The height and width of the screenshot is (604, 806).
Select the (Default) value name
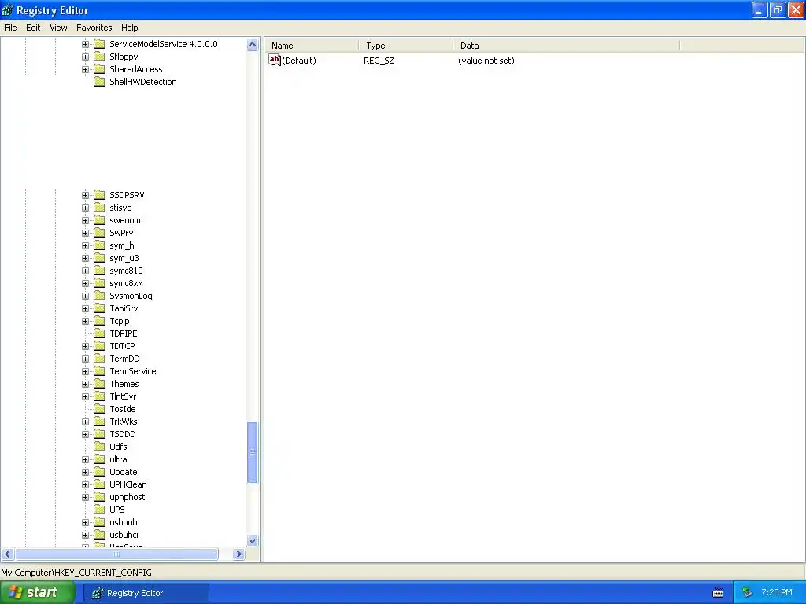pos(298,61)
